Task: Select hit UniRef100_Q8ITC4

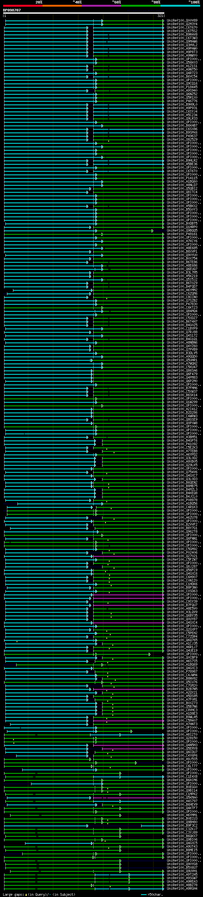Action: 182,192
